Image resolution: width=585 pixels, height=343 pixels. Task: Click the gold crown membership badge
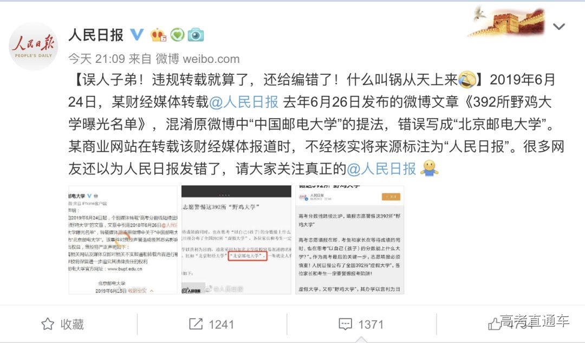click(x=158, y=35)
